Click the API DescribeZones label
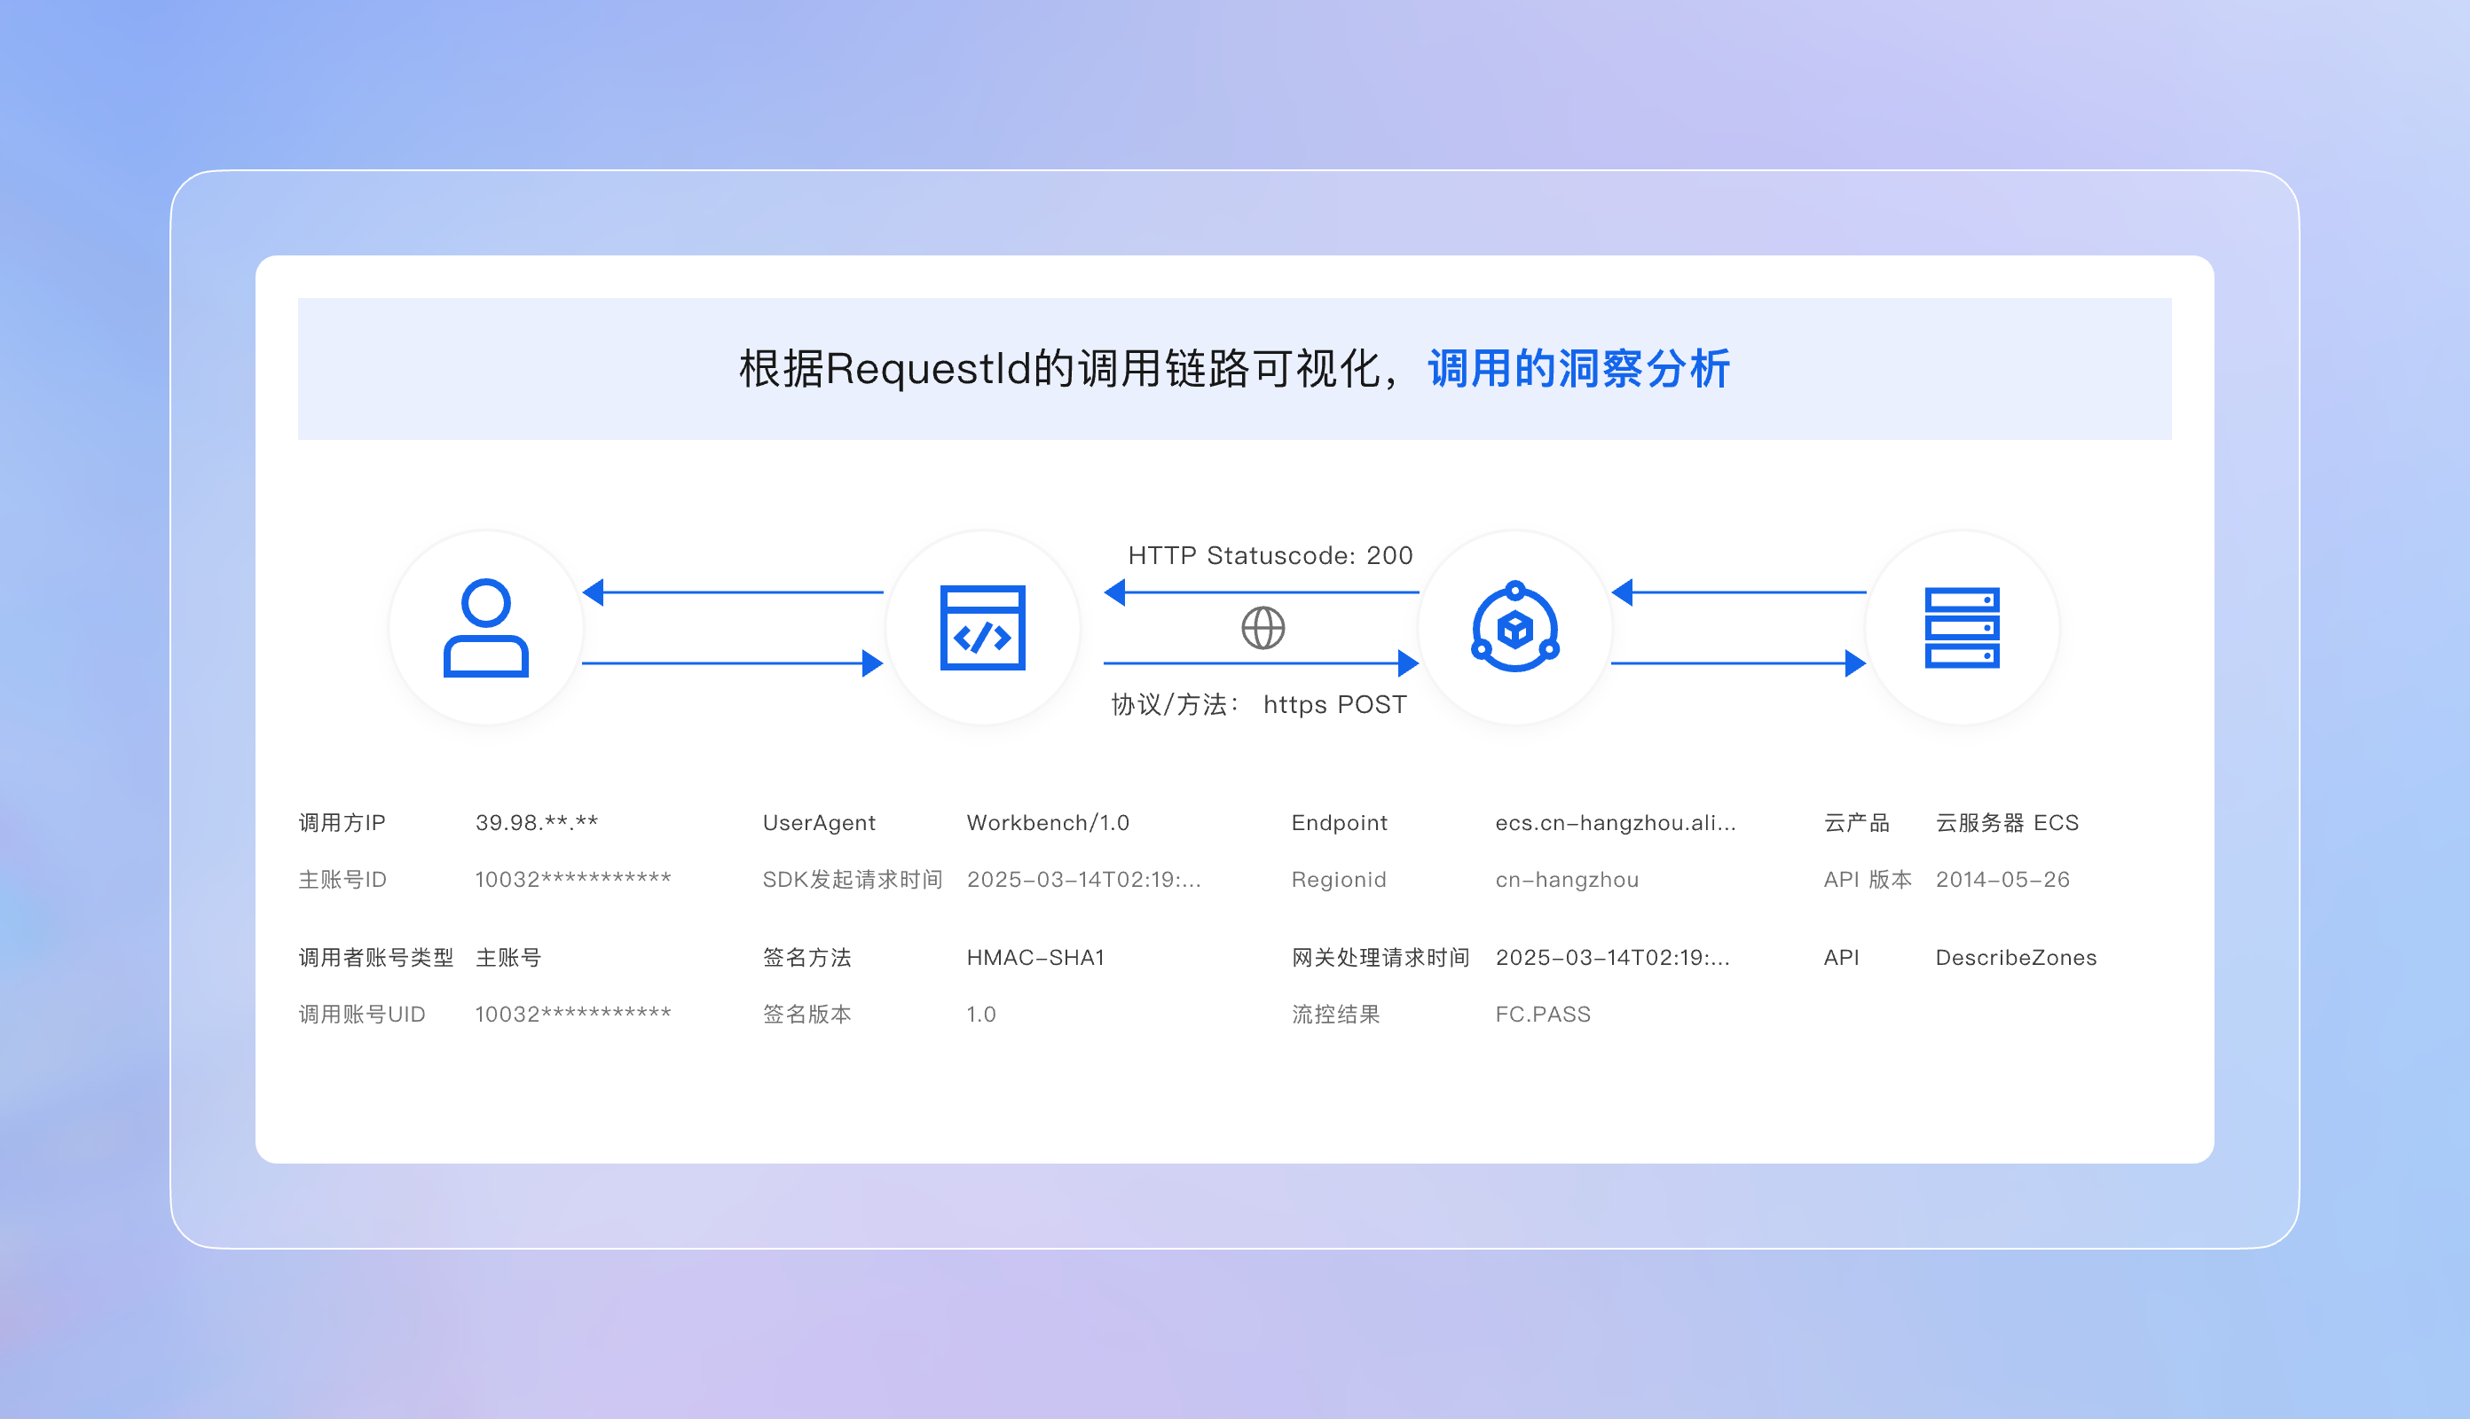This screenshot has height=1419, width=2470. tap(2016, 957)
